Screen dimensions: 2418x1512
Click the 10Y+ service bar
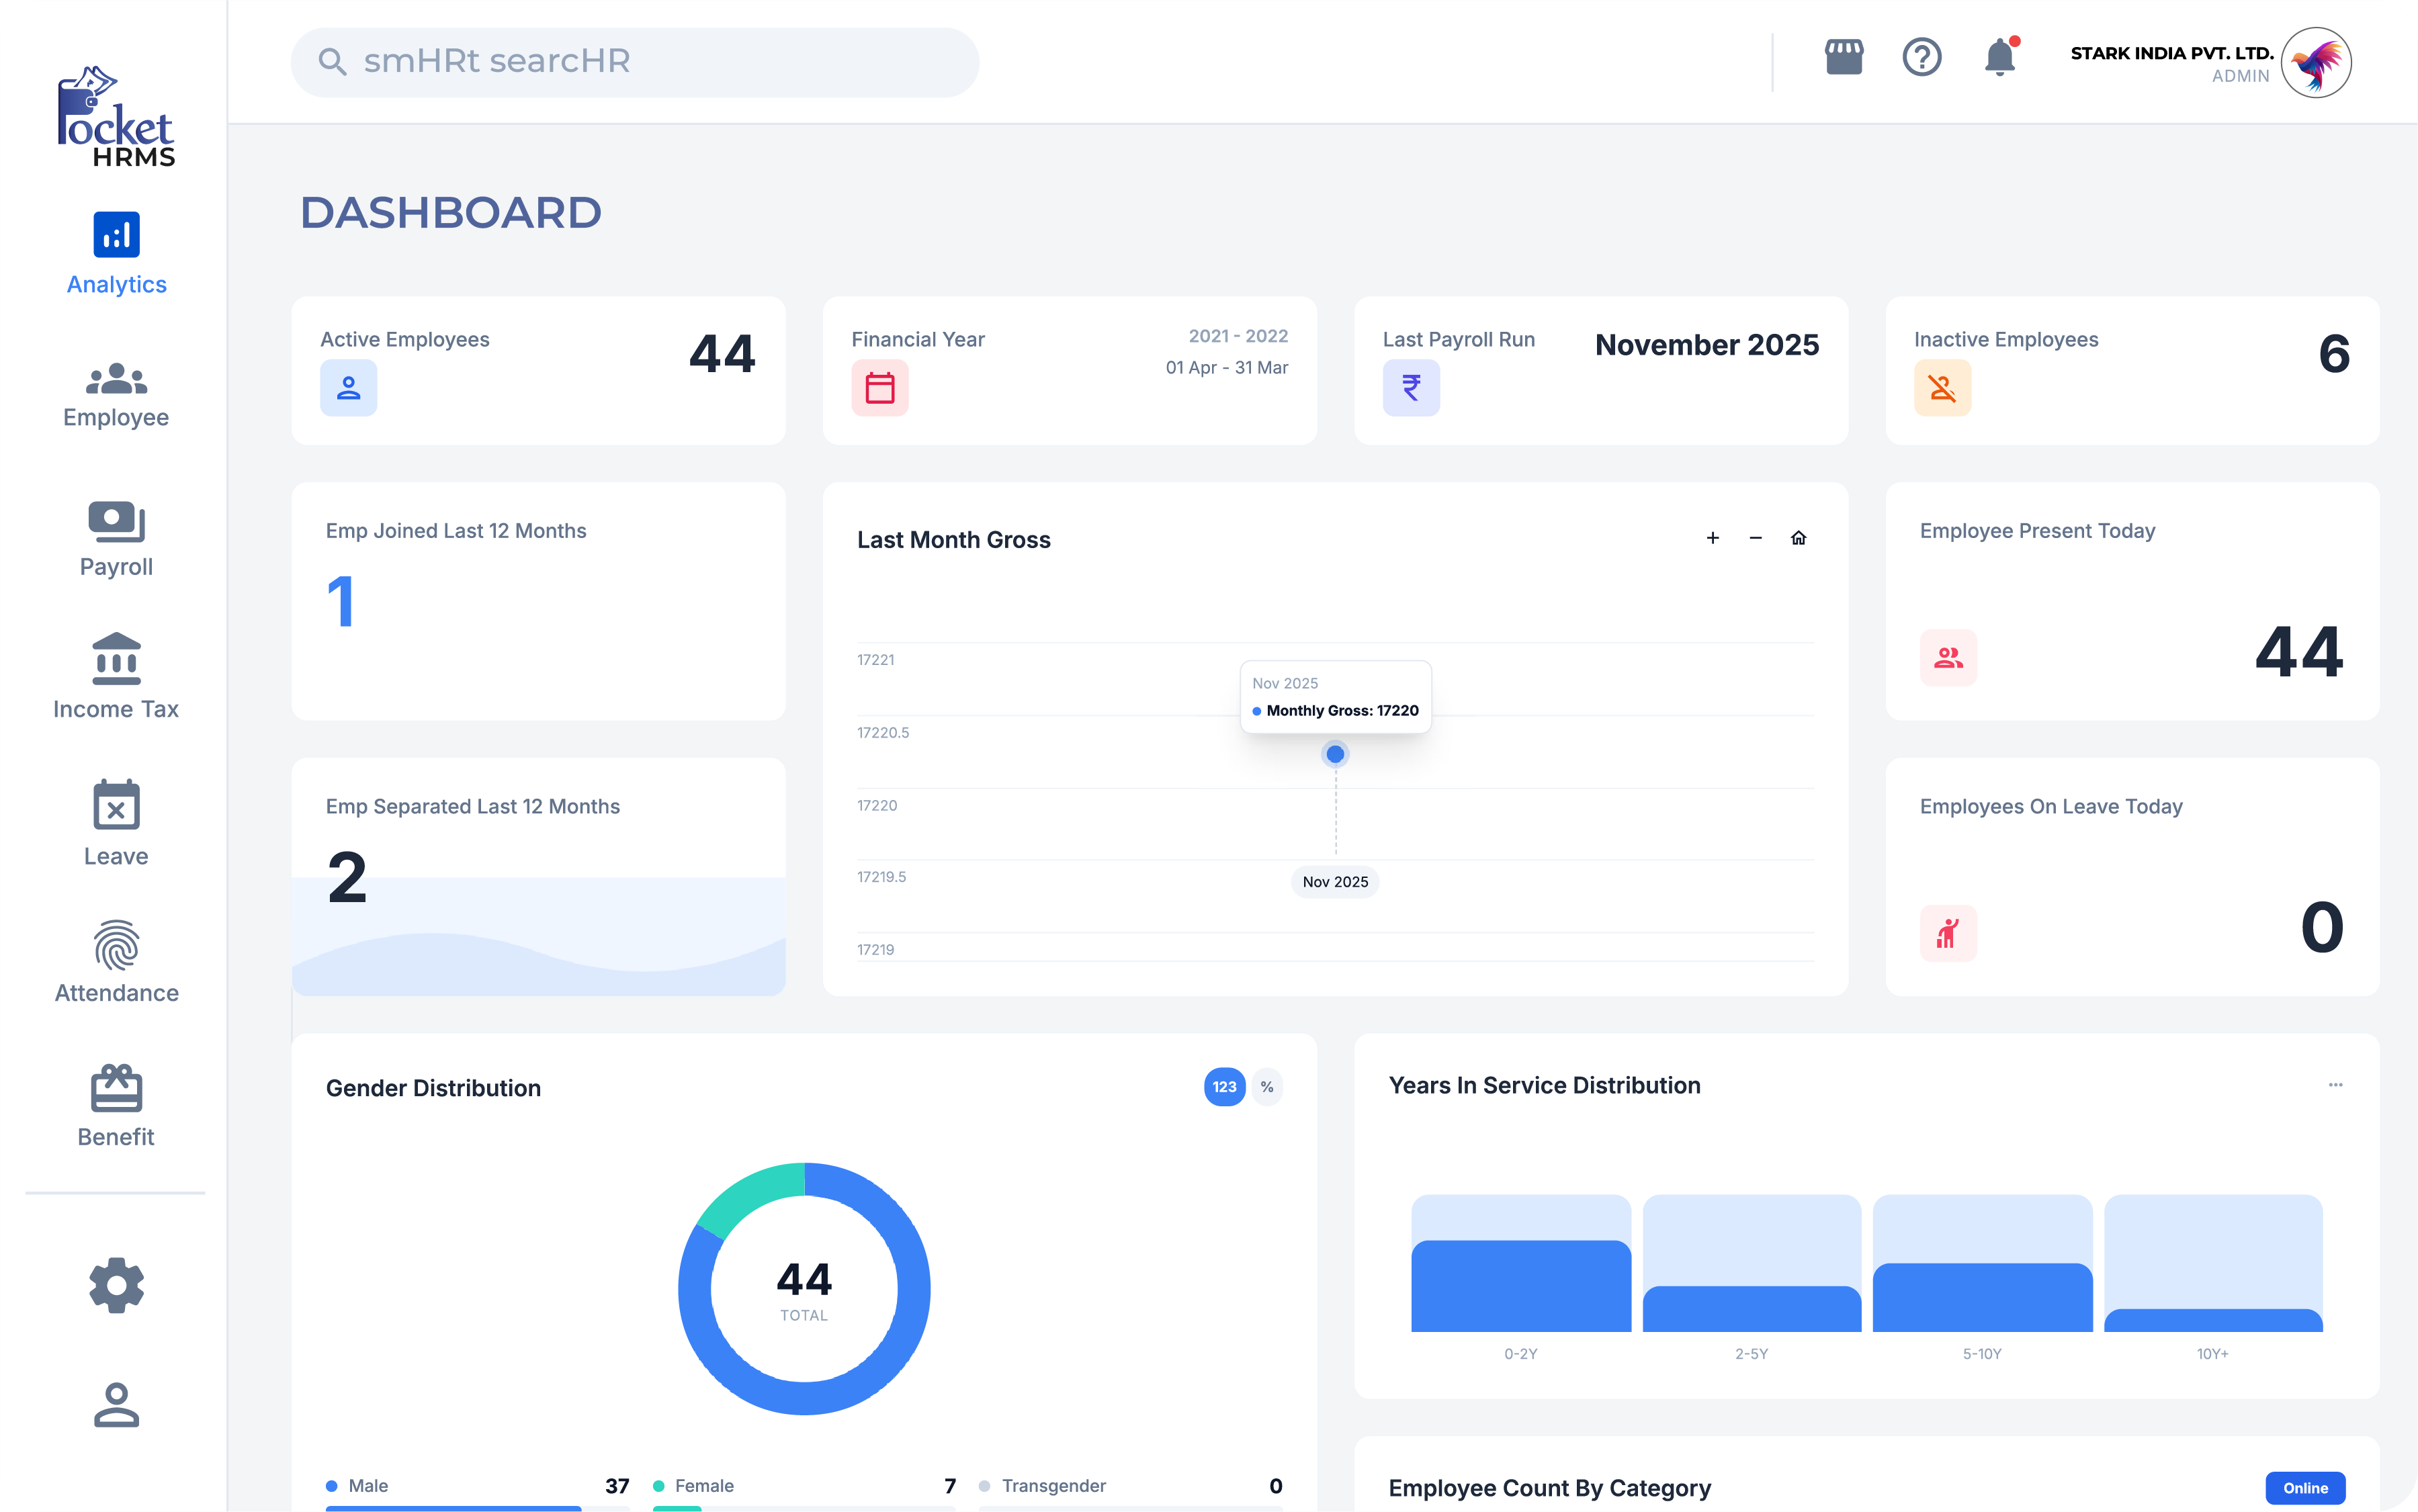[2213, 1320]
